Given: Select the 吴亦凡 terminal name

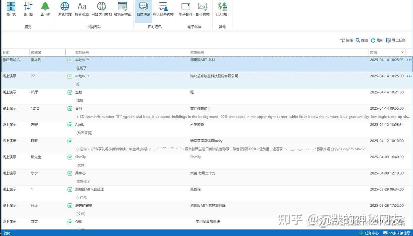Looking at the screenshot, I should [x=36, y=60].
